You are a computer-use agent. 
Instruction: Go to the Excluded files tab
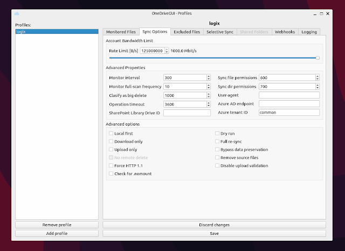pos(187,32)
